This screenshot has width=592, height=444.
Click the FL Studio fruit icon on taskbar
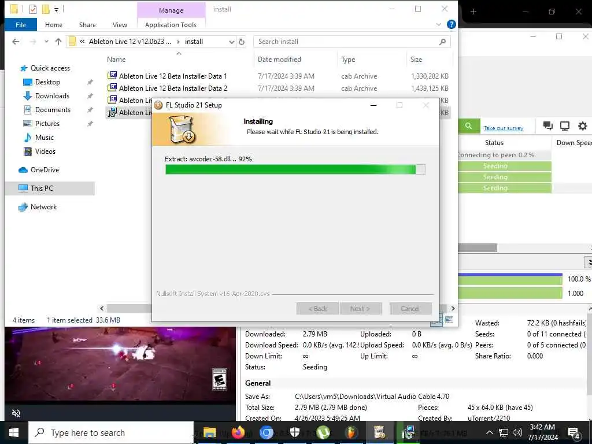[351, 432]
